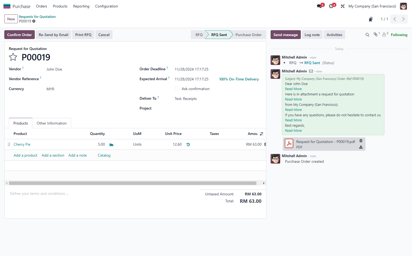412x256 pixels.
Task: Open the Cherry Pie product link
Action: tap(22, 144)
